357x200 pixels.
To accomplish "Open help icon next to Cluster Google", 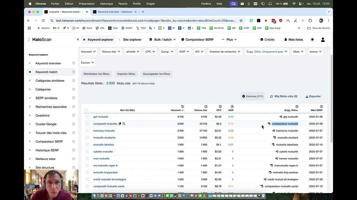I will pos(74,124).
